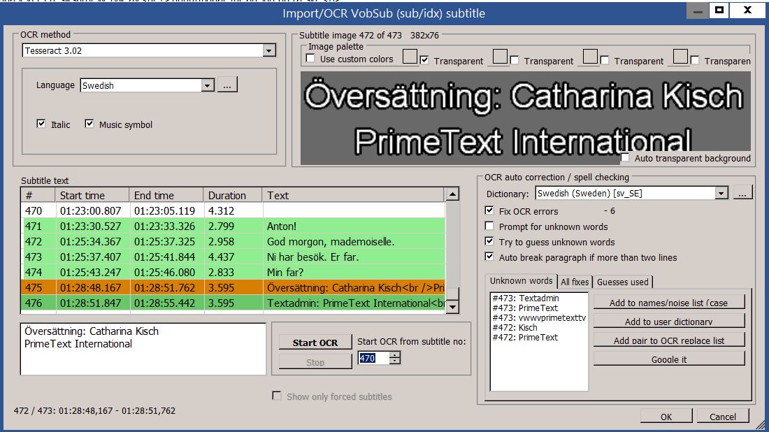Enable Prompt for unknown words
This screenshot has height=432, width=769.
pyautogui.click(x=489, y=226)
